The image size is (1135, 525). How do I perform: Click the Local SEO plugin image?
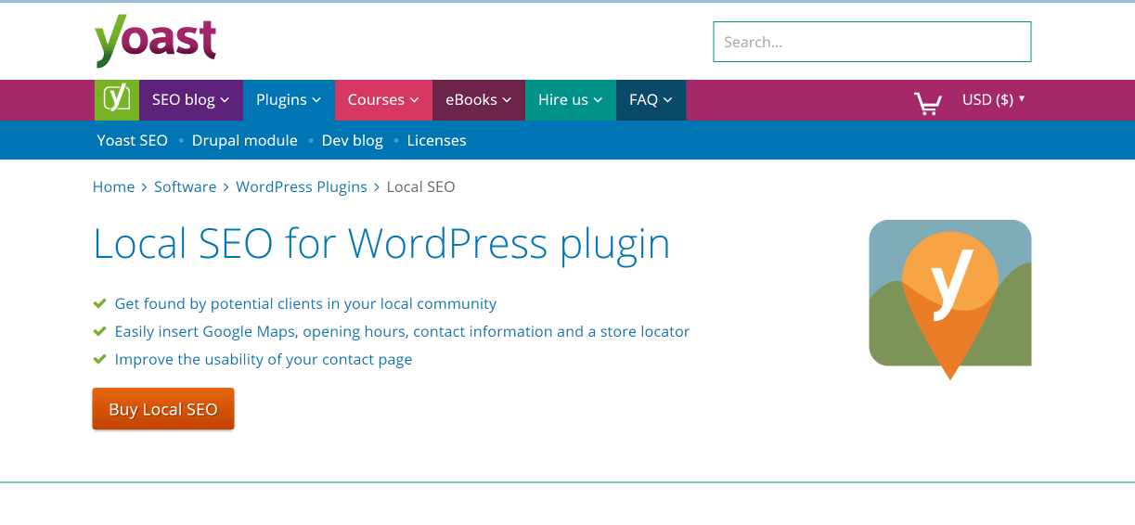coord(949,300)
